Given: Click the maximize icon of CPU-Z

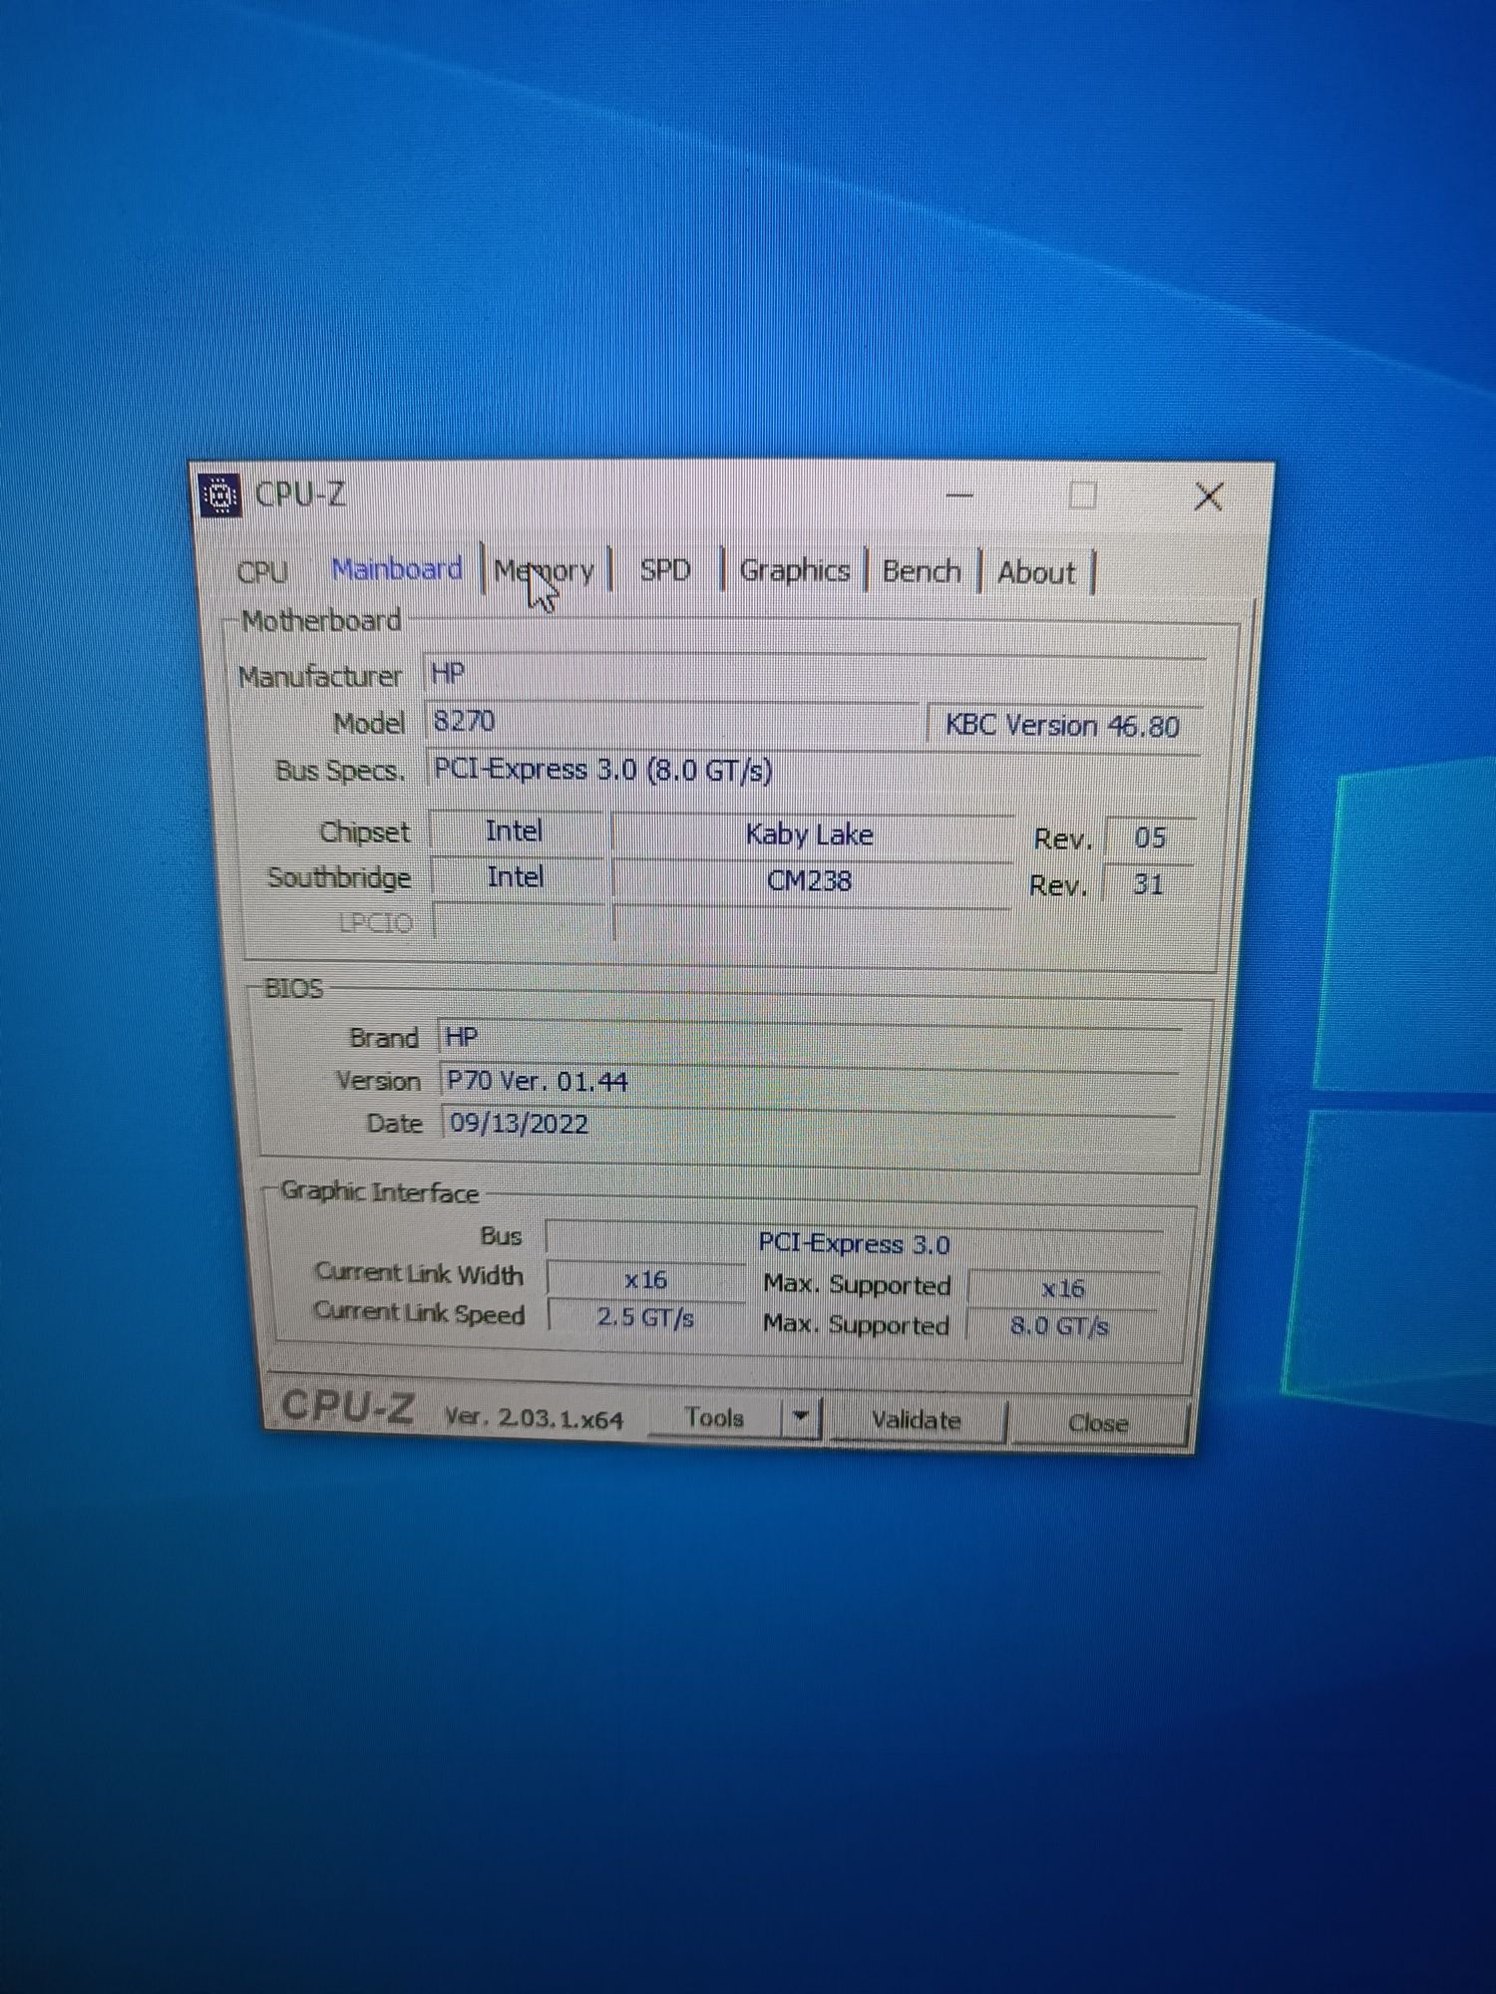Looking at the screenshot, I should (1083, 496).
